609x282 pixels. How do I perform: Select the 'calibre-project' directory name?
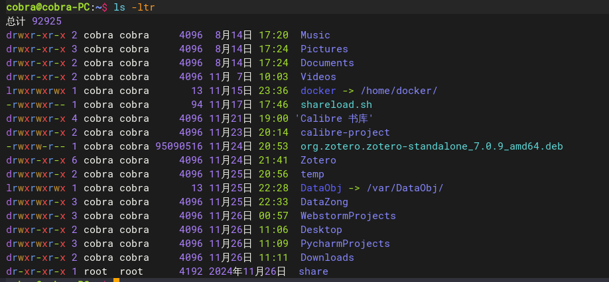(x=345, y=132)
